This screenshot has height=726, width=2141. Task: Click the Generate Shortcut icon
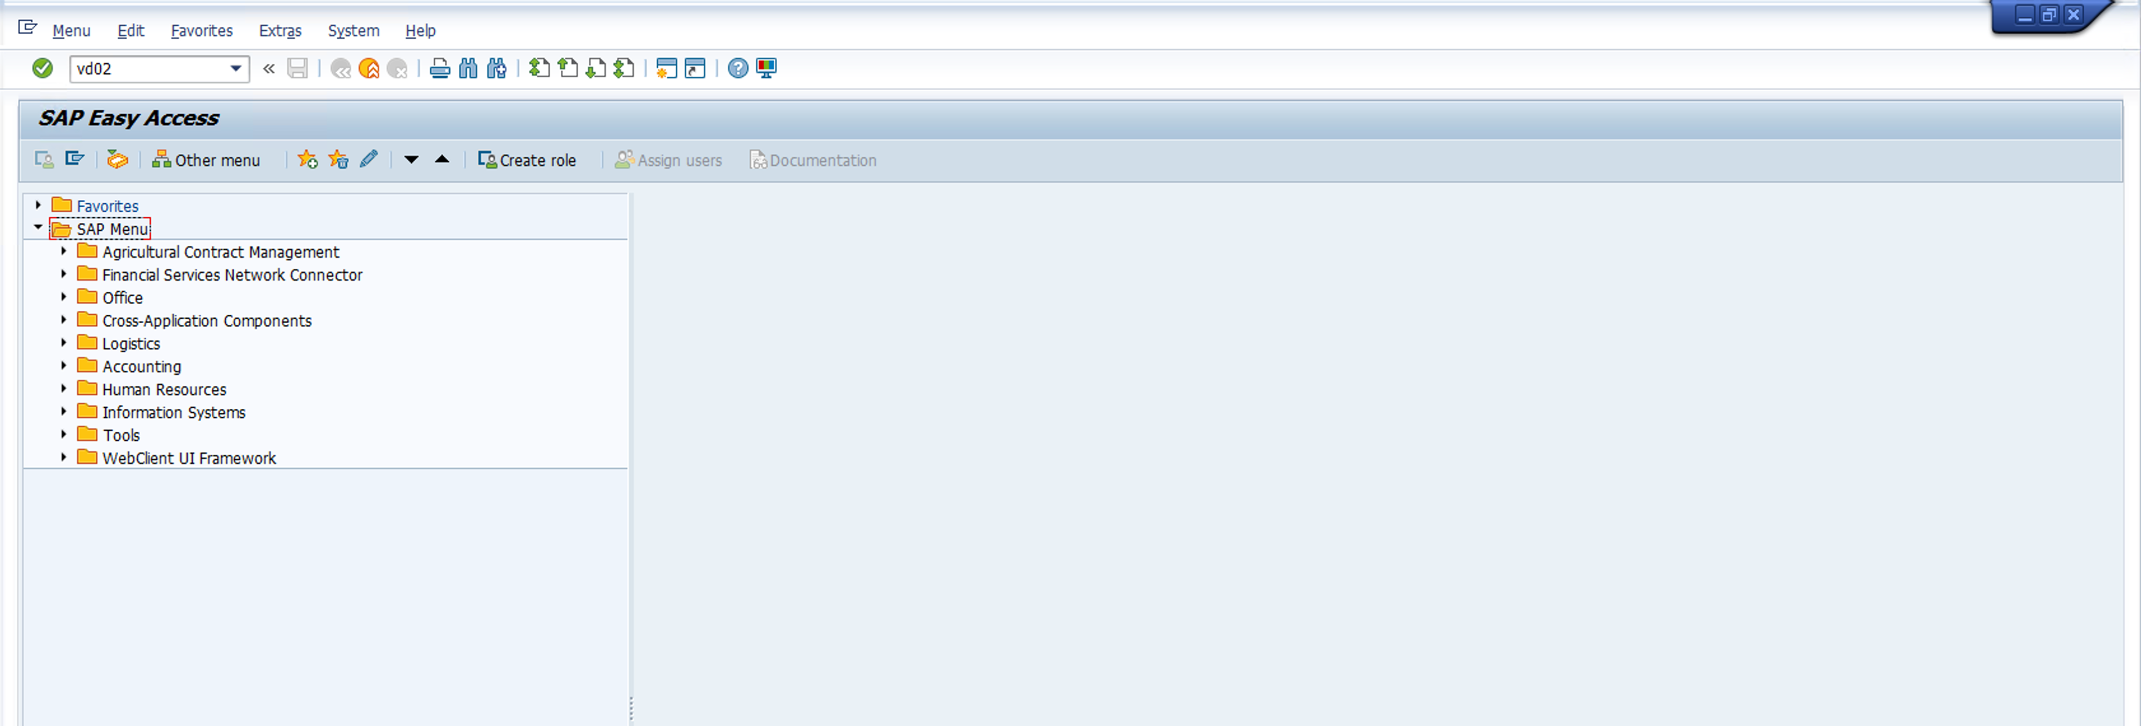tap(695, 68)
